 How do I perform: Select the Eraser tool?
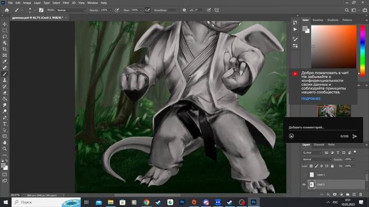[x=5, y=93]
